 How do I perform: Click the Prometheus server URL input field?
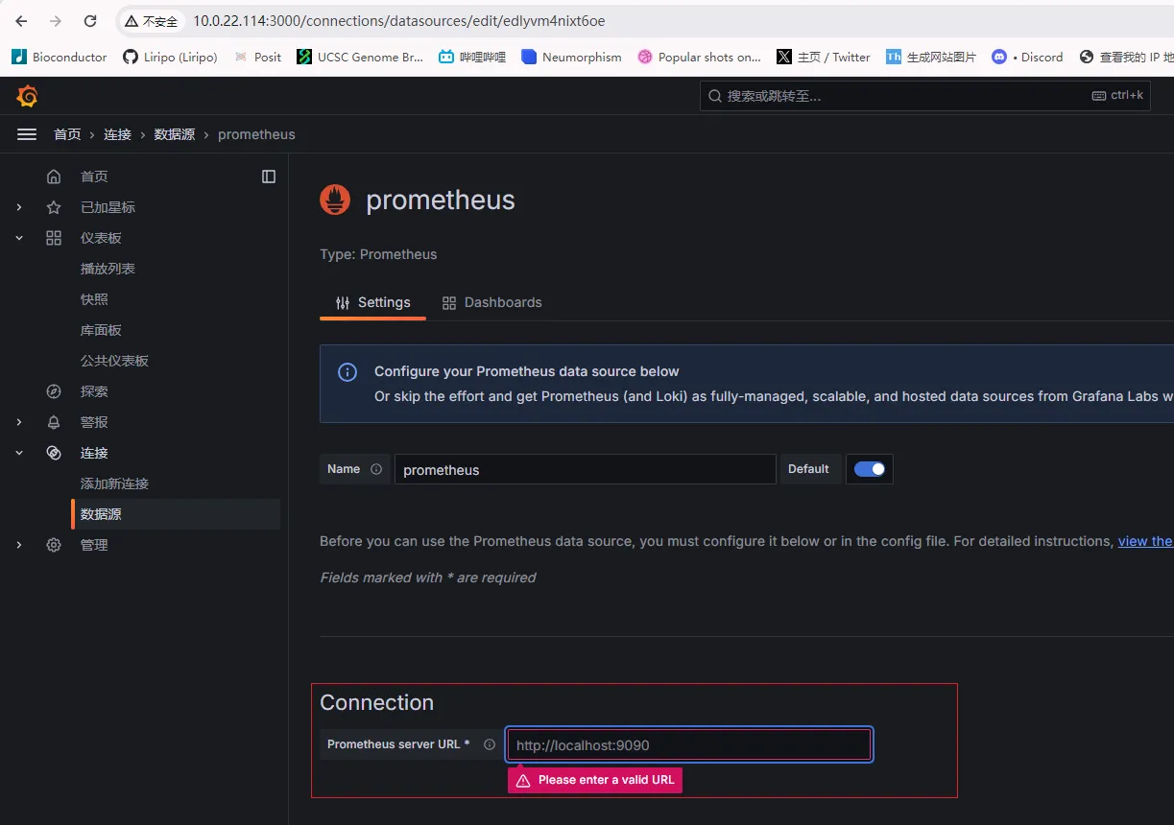[688, 745]
